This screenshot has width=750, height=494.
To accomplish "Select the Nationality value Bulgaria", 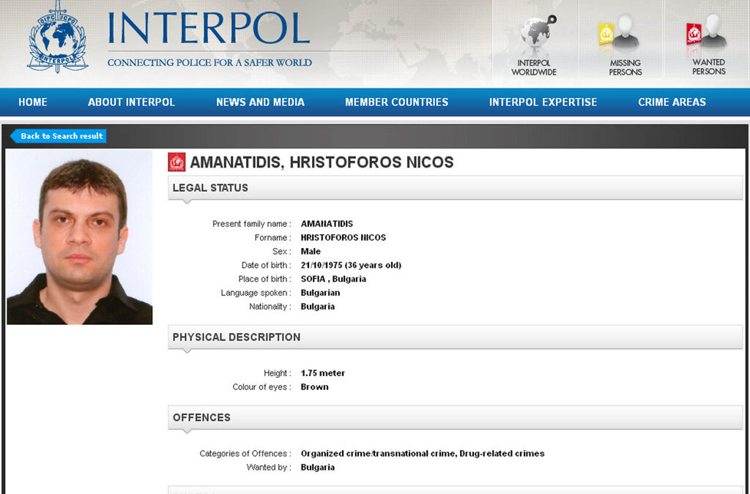I will coord(318,307).
